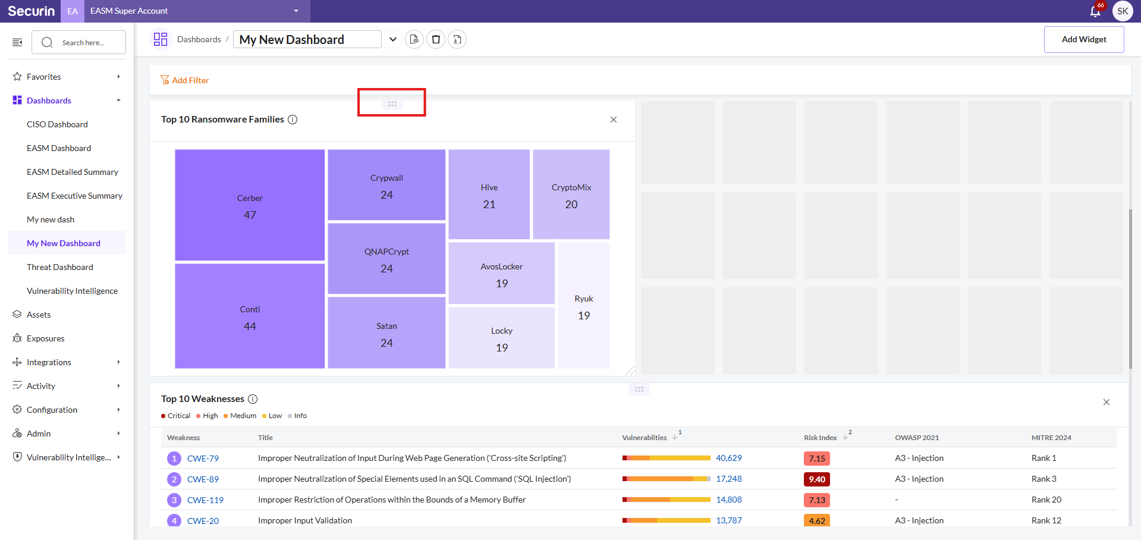
Task: Show info for Top 10 Ransomware Families
Action: click(293, 120)
